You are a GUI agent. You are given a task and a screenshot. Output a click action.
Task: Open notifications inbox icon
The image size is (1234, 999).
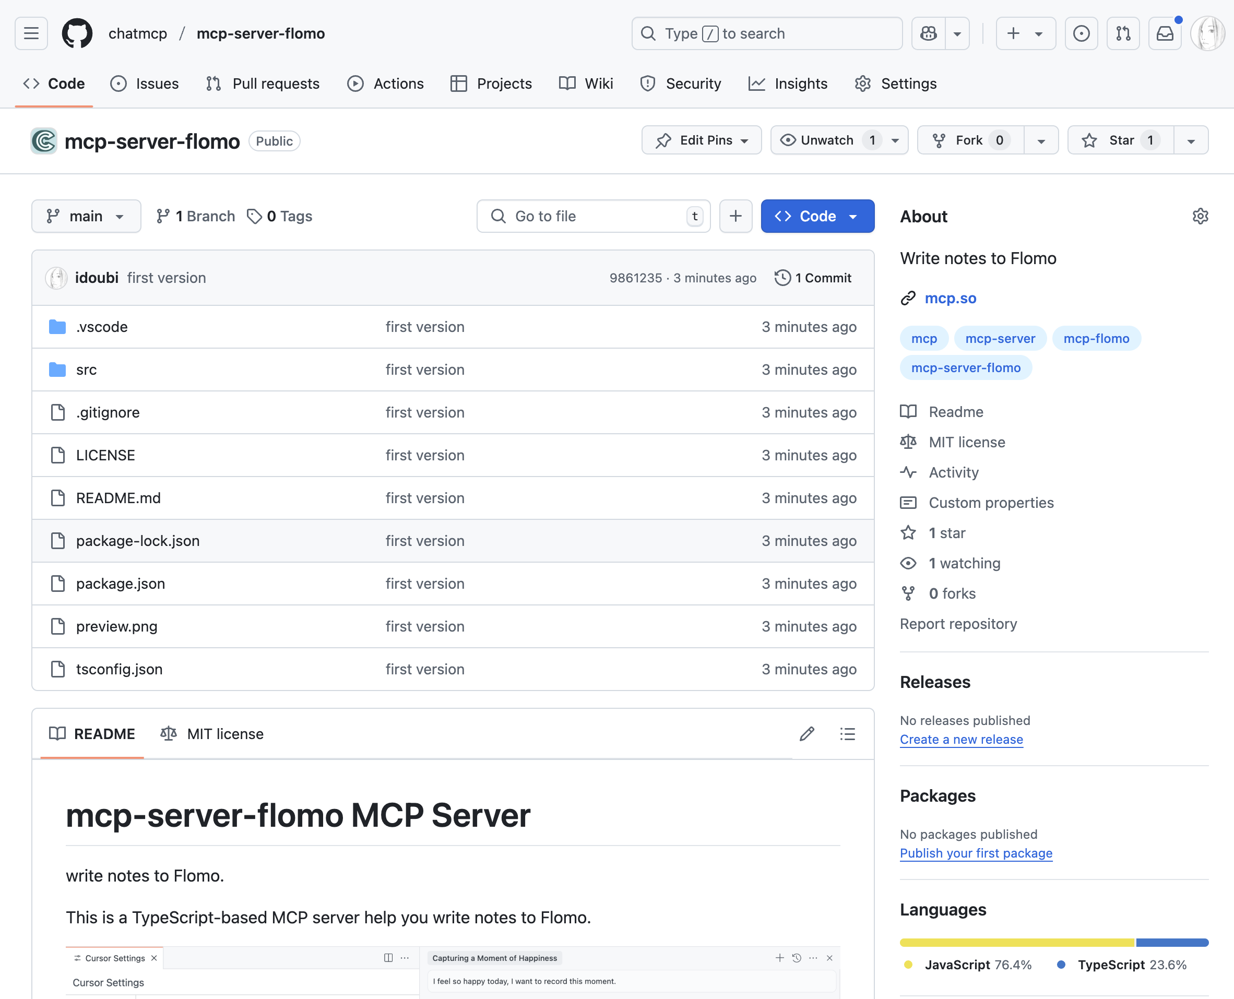(1165, 33)
